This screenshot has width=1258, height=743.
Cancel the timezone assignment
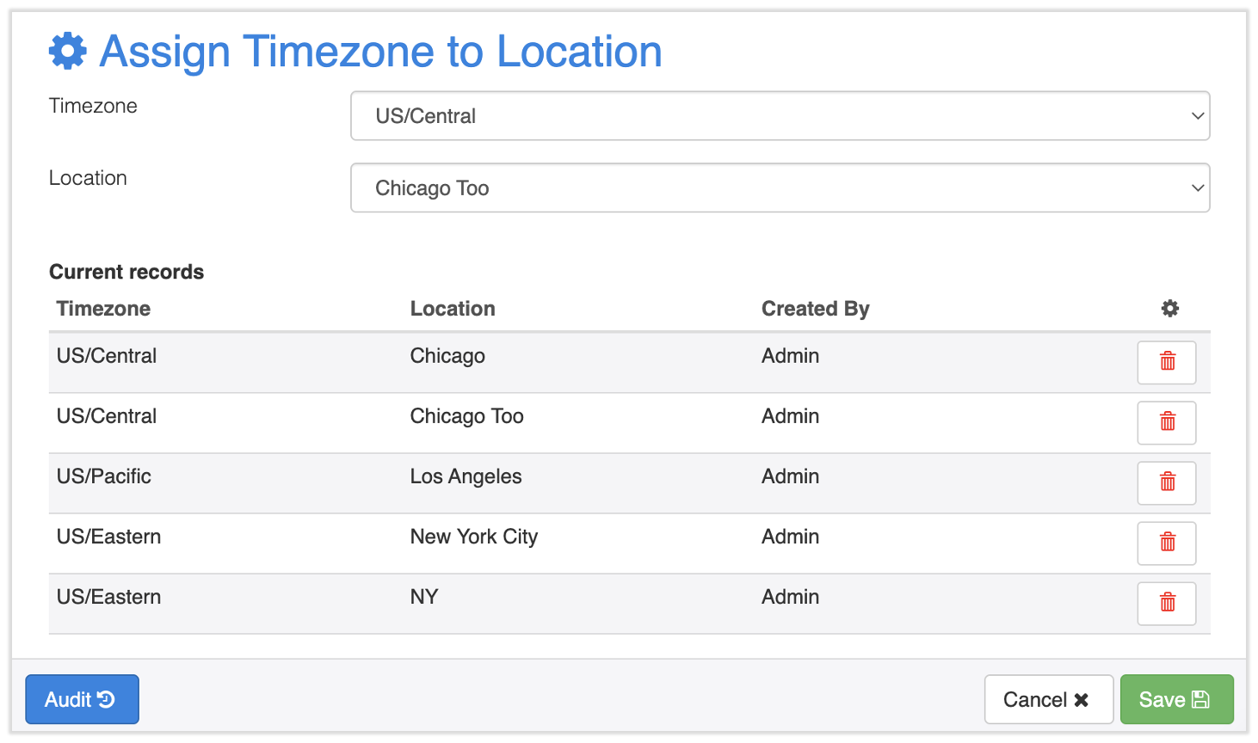[x=1047, y=700]
